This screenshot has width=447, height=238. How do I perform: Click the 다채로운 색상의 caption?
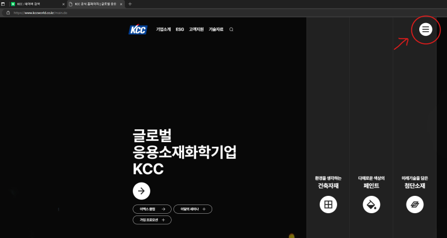(x=371, y=178)
